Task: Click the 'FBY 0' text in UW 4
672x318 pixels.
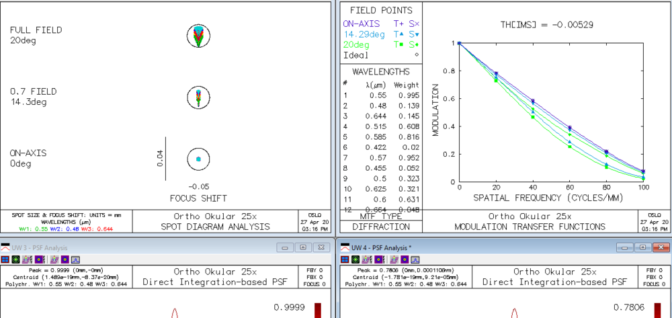Action: pyautogui.click(x=656, y=270)
